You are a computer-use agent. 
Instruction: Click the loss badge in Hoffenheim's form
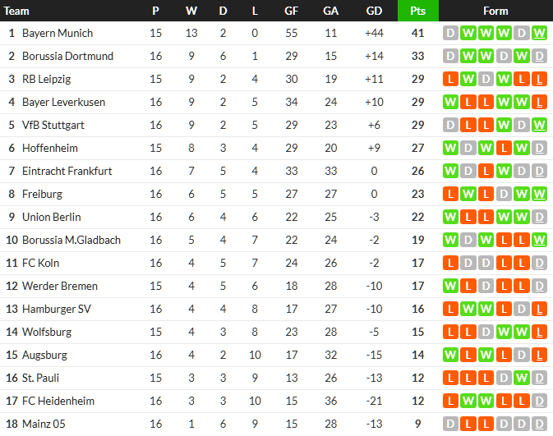coord(504,149)
